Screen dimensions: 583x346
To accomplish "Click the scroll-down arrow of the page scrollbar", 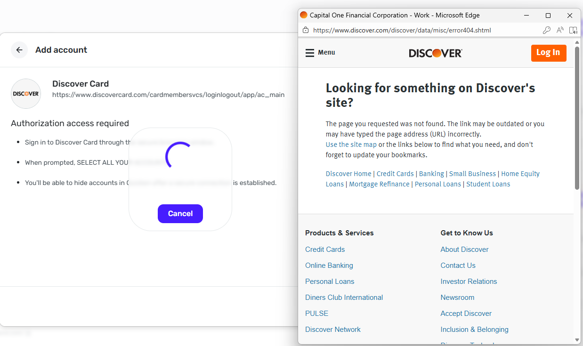I will point(577,340).
